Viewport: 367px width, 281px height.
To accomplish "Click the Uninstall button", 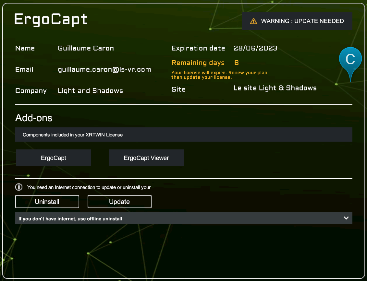I will coord(47,202).
